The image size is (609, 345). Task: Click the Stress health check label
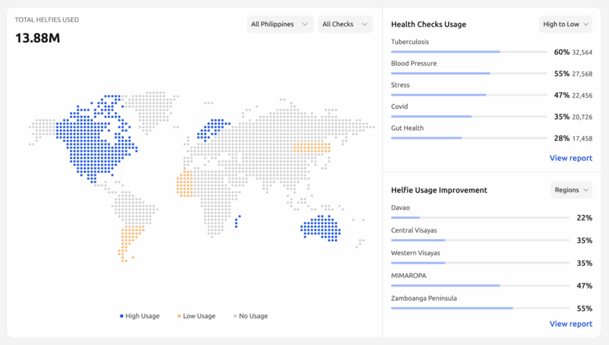[400, 85]
